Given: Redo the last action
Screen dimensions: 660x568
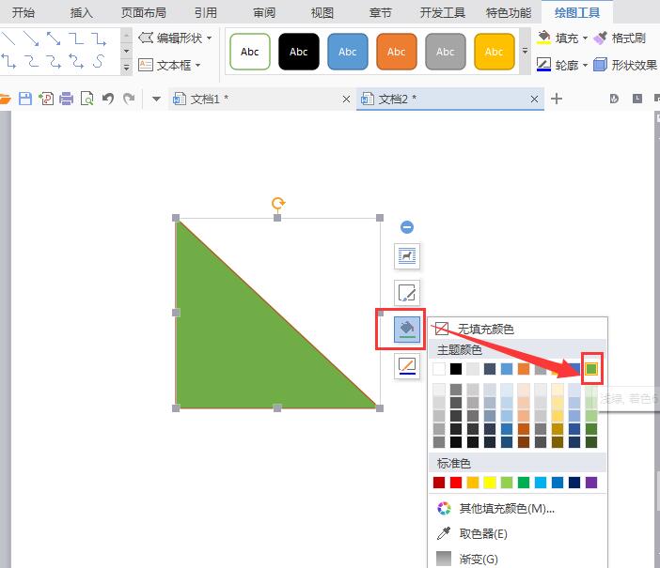Looking at the screenshot, I should pos(129,99).
